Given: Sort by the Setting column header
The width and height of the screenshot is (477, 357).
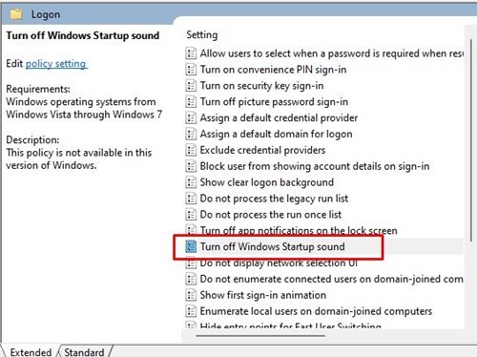Looking at the screenshot, I should coord(202,34).
